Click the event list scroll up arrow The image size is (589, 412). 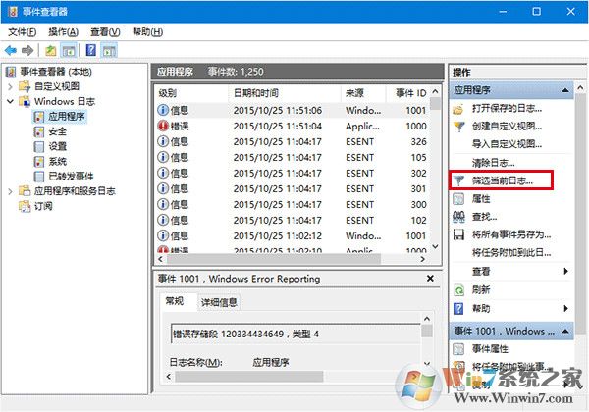click(435, 91)
